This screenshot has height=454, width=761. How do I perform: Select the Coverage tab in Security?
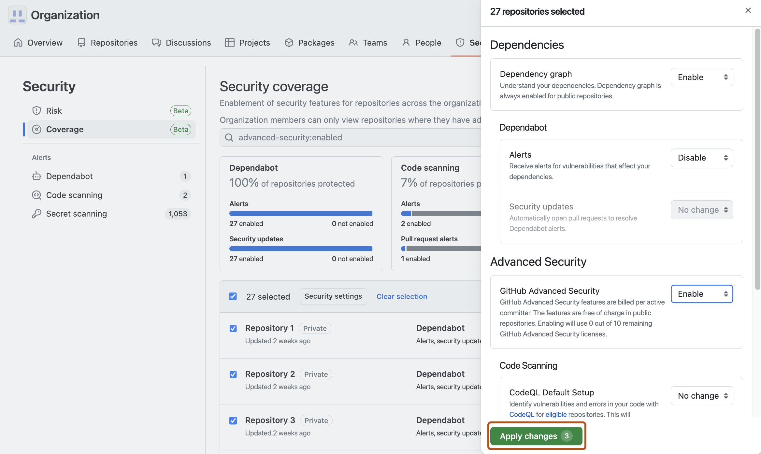click(x=64, y=129)
